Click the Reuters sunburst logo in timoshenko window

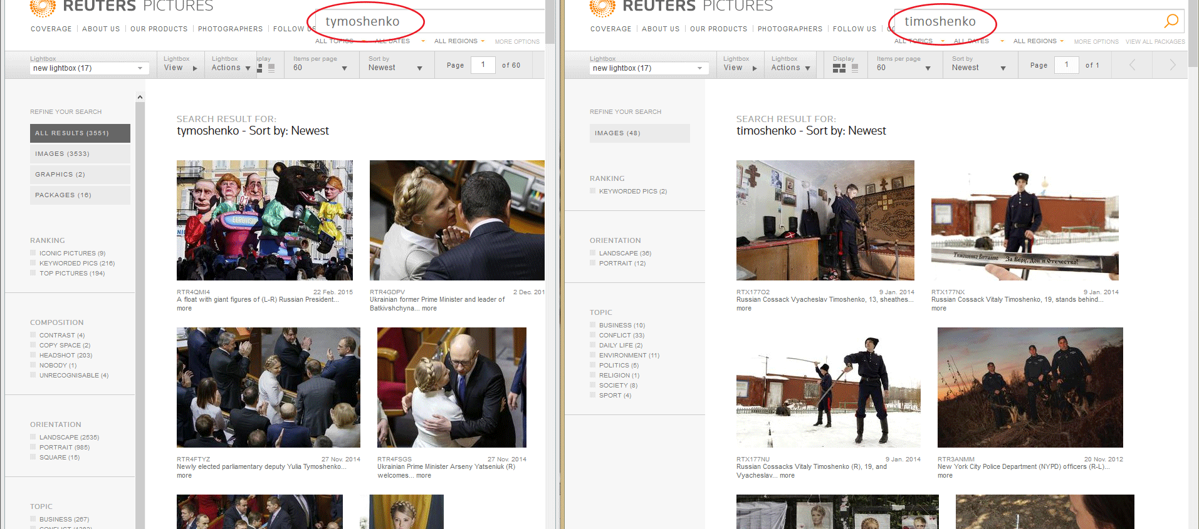(602, 8)
